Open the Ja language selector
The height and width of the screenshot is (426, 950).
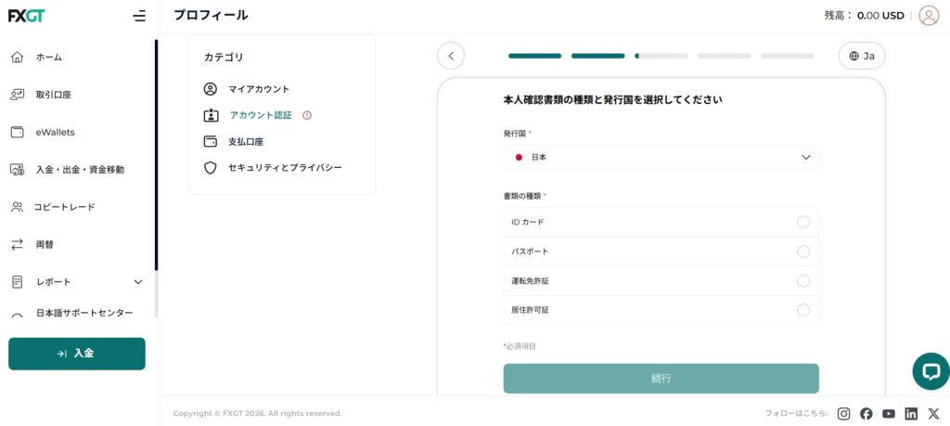point(862,56)
